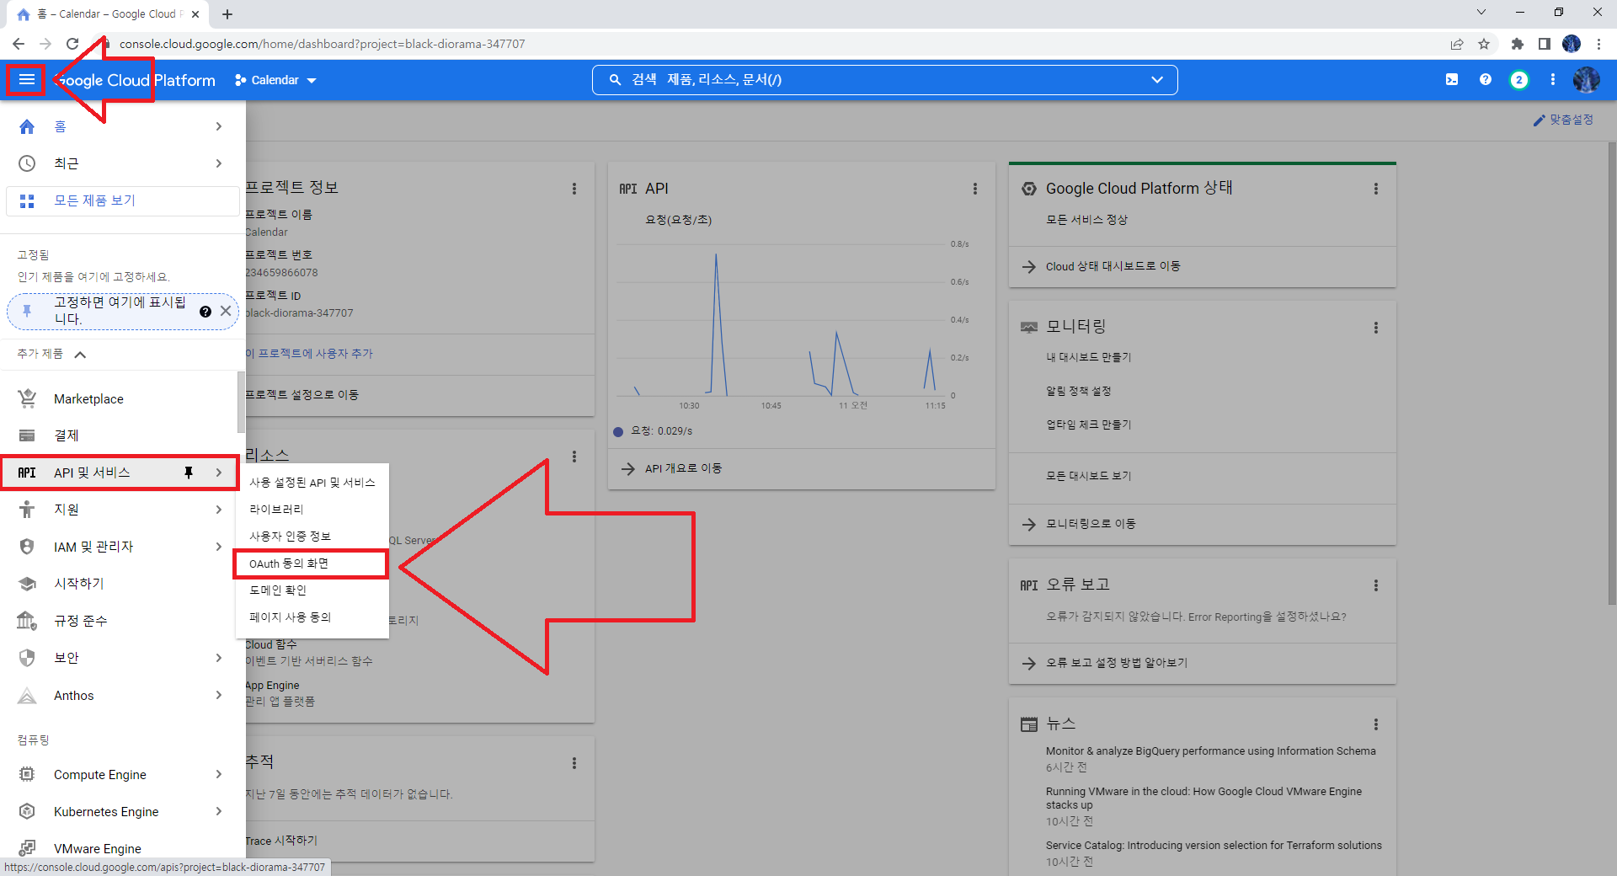Open options for the 오류 보고 card
The height and width of the screenshot is (876, 1617).
1376,585
